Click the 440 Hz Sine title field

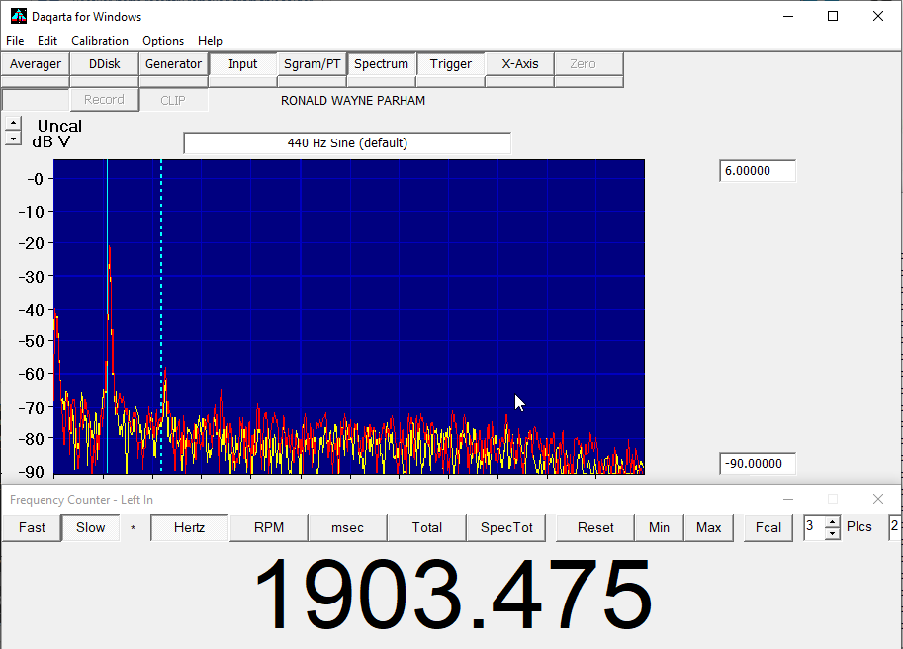[347, 143]
